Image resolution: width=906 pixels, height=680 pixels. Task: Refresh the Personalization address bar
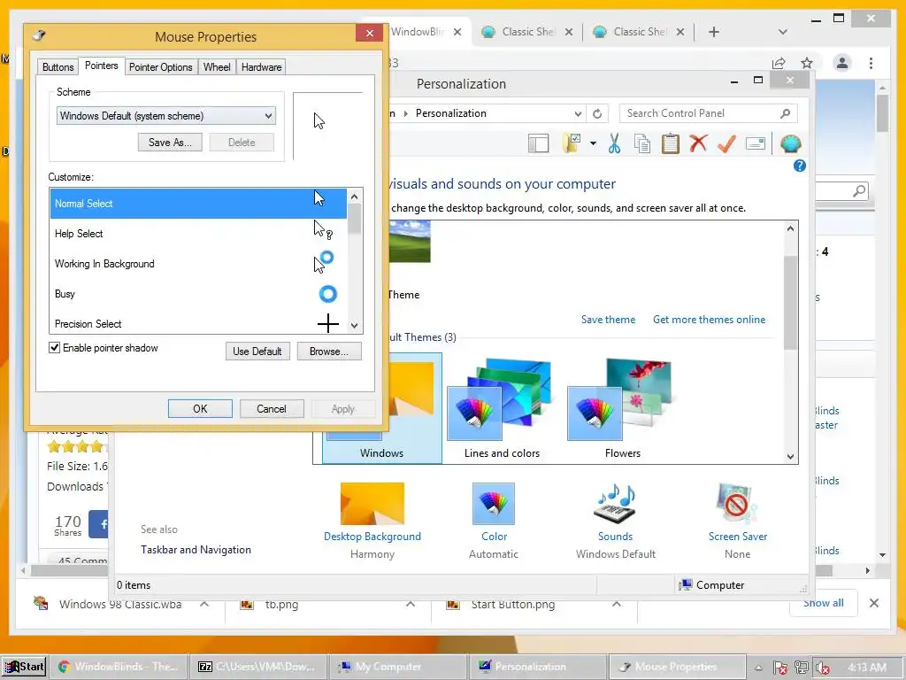point(597,113)
